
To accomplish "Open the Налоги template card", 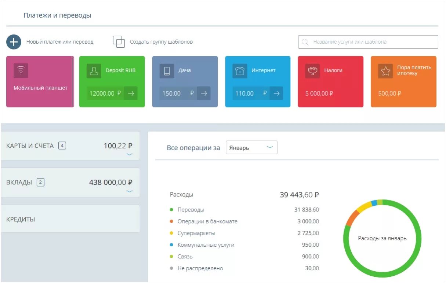I will coord(330,81).
